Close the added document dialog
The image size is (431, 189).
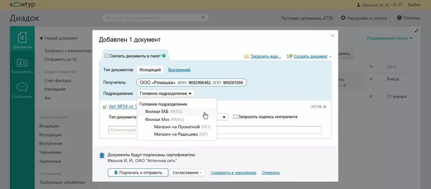(333, 36)
